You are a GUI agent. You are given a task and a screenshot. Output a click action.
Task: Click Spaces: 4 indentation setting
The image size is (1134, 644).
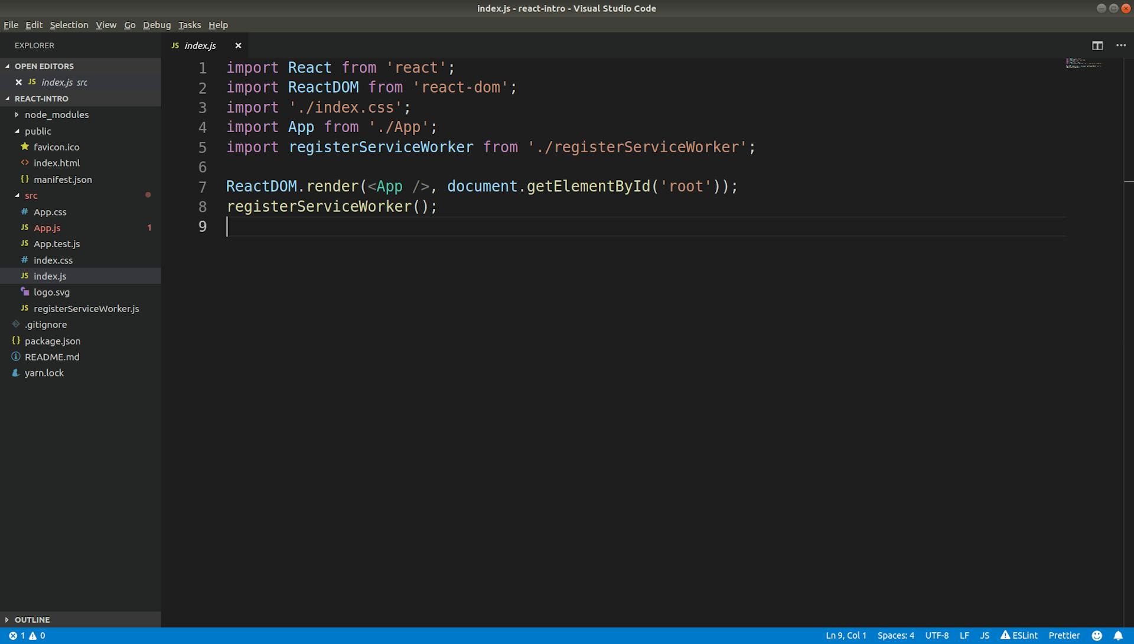(x=895, y=635)
